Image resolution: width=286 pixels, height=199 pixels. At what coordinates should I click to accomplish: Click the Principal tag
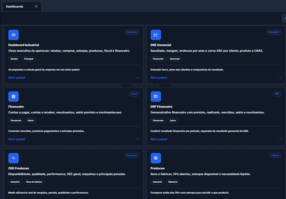click(29, 59)
